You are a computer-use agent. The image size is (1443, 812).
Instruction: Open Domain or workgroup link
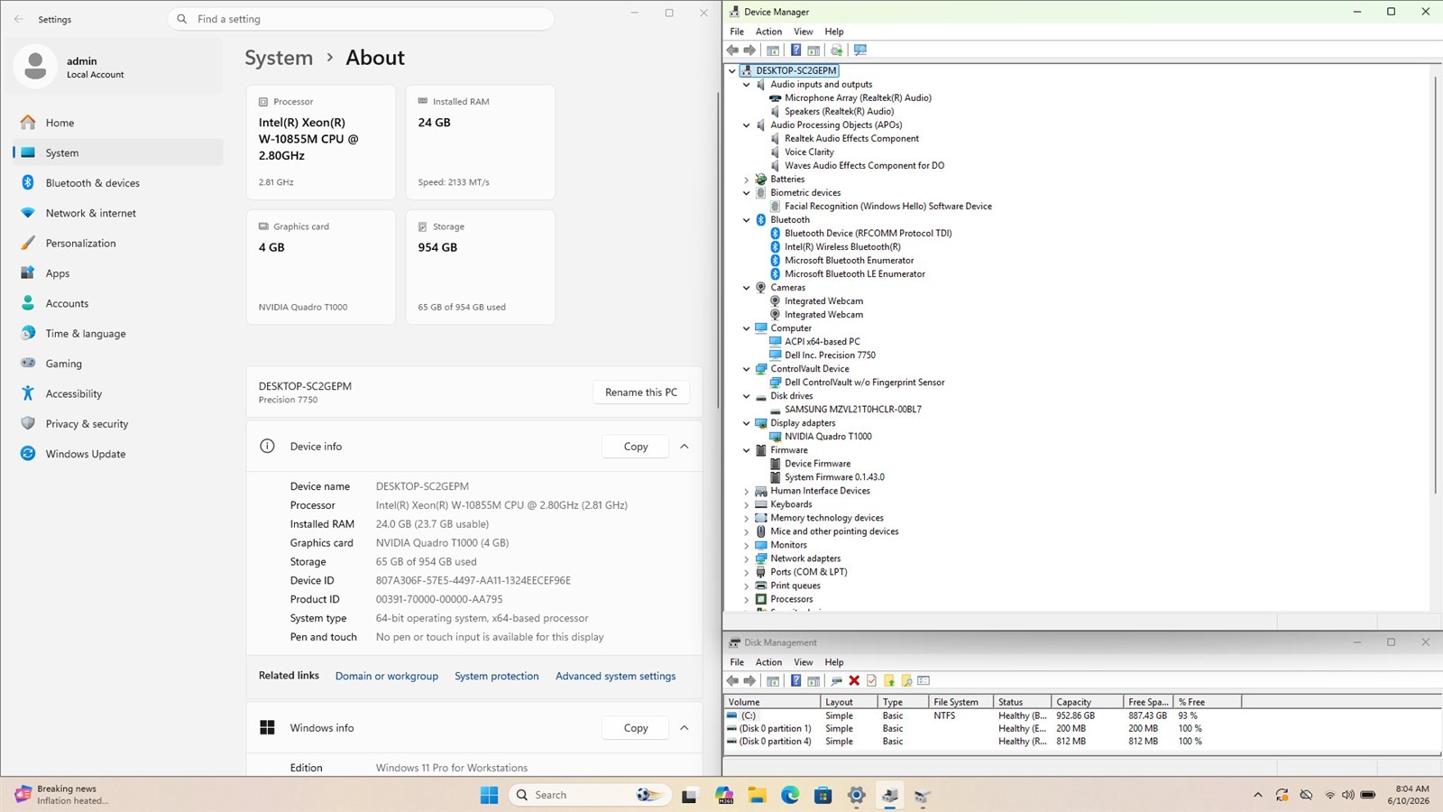[x=387, y=676]
